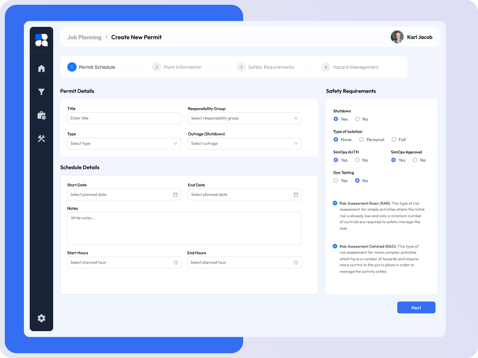This screenshot has height=358, width=478.
Task: Open settings gear at sidebar bottom
Action: (41, 318)
